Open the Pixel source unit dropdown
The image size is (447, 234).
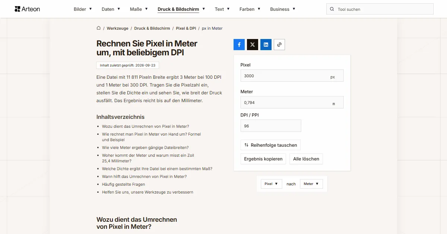pos(272,184)
